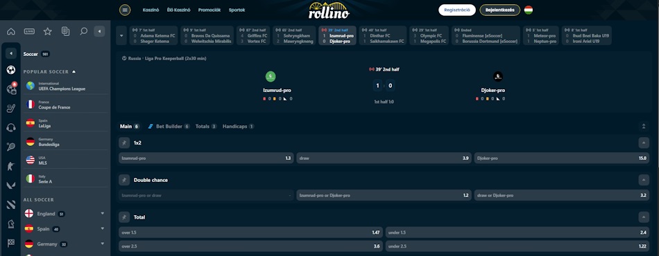Collapse the sports list arrow beside Soccer
The image size is (659, 256).
pyautogui.click(x=11, y=54)
